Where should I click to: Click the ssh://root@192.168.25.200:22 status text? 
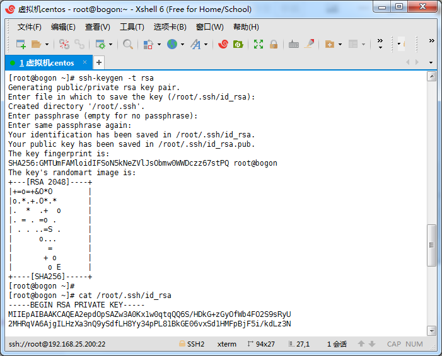coord(57,344)
